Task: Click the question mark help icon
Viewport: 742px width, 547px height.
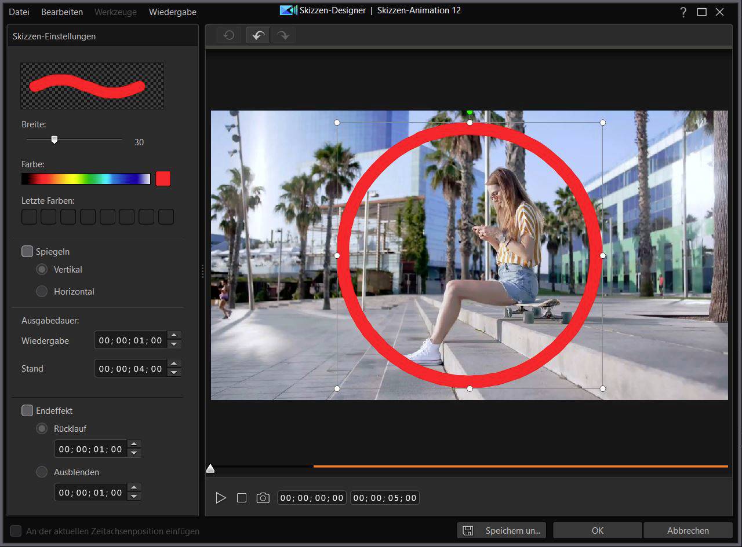Action: [683, 12]
